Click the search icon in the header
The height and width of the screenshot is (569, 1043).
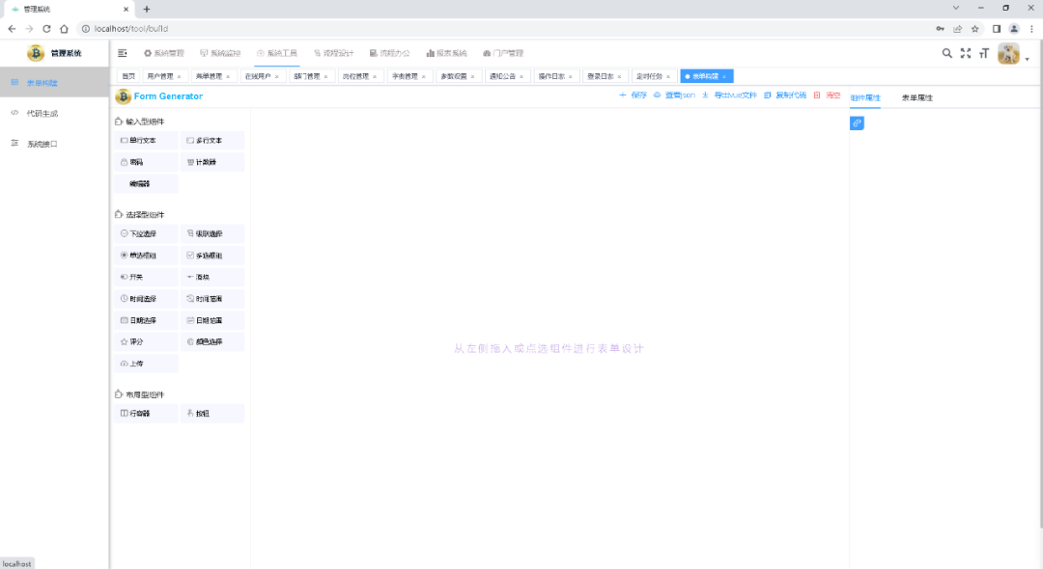pos(946,53)
